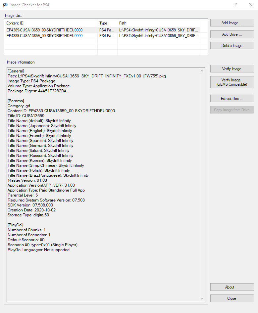Viewport: 258px width, 313px height.
Task: Select the first image row in the list
Action: (102, 30)
